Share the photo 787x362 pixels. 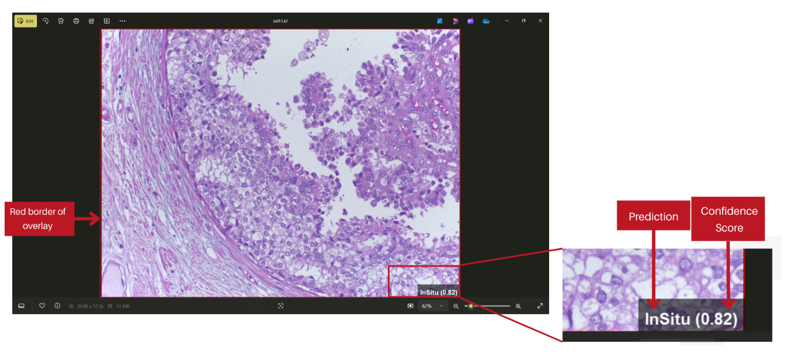tap(91, 21)
